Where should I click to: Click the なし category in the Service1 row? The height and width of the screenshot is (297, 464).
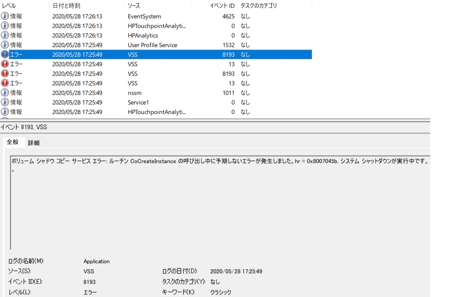point(245,102)
